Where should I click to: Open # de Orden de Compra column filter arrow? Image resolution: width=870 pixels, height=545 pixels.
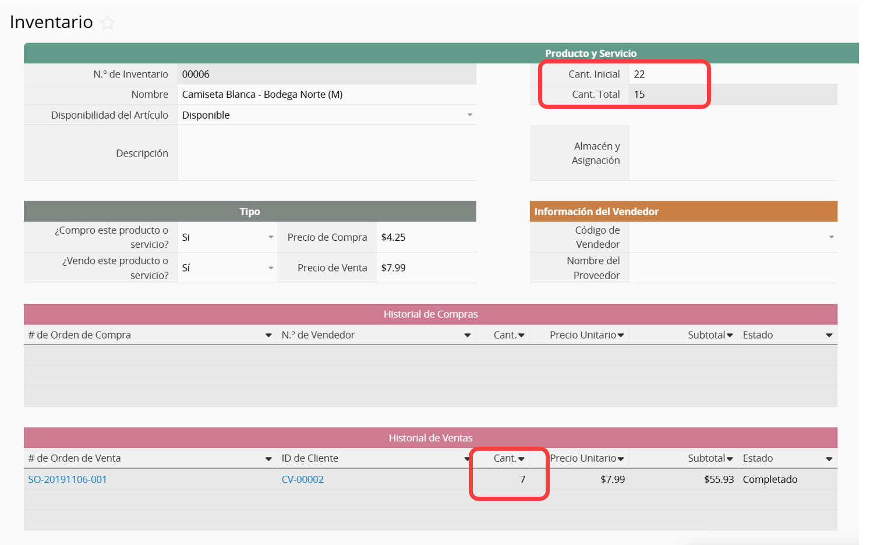click(x=268, y=336)
